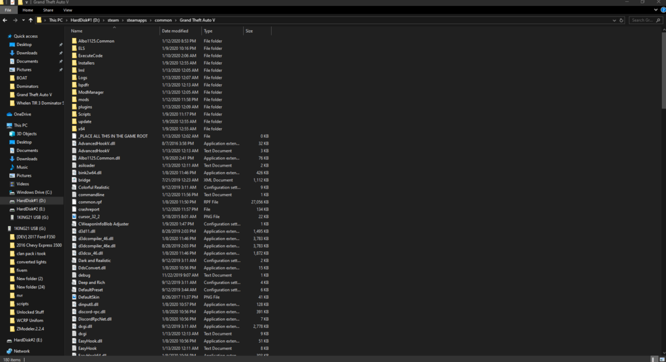Expand the ribbon with the chevron
The height and width of the screenshot is (362, 666).
656,10
